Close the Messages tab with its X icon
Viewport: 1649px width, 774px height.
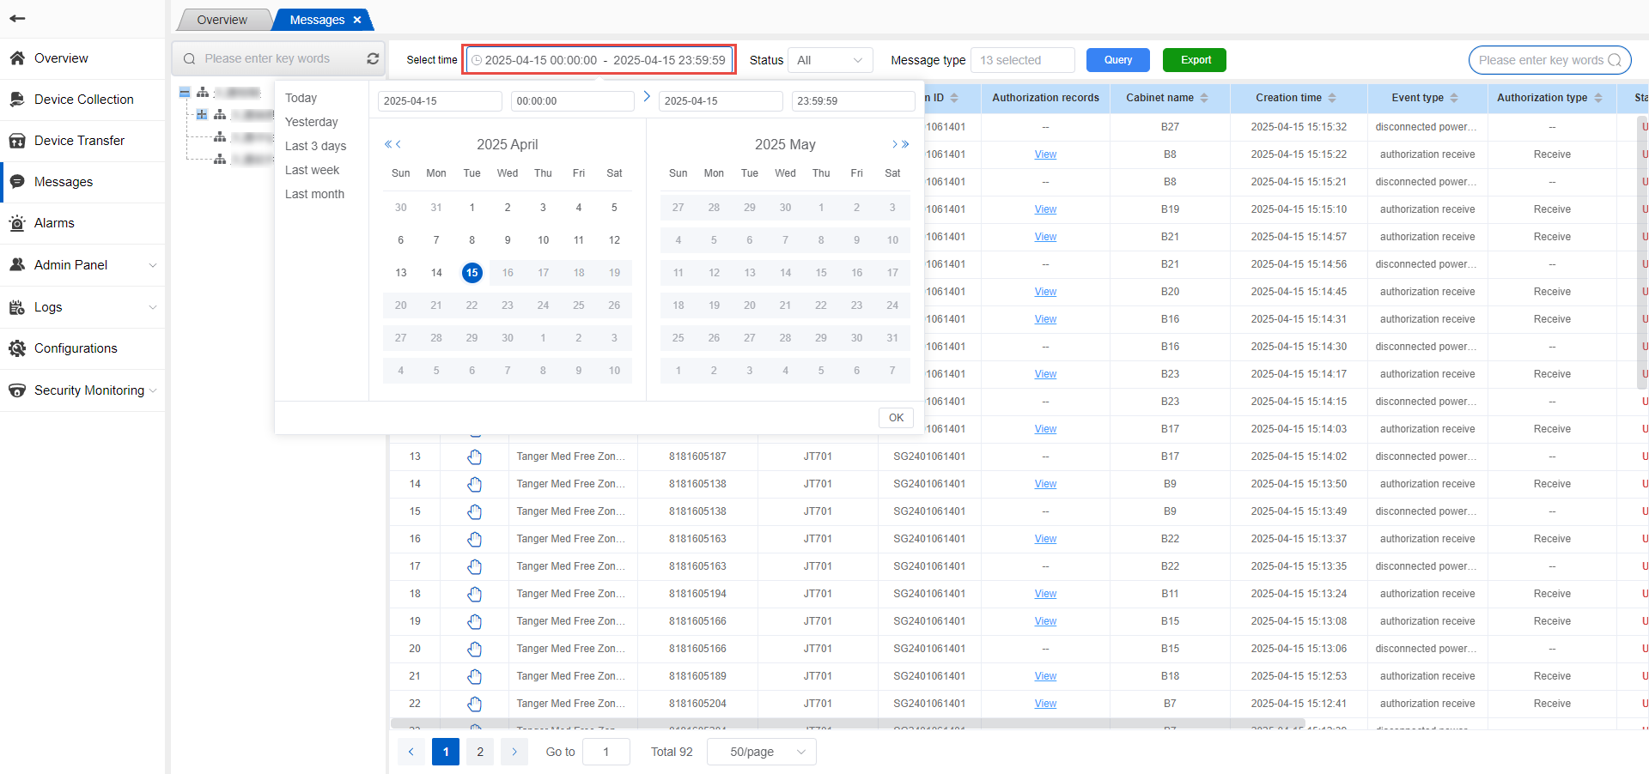pos(357,20)
